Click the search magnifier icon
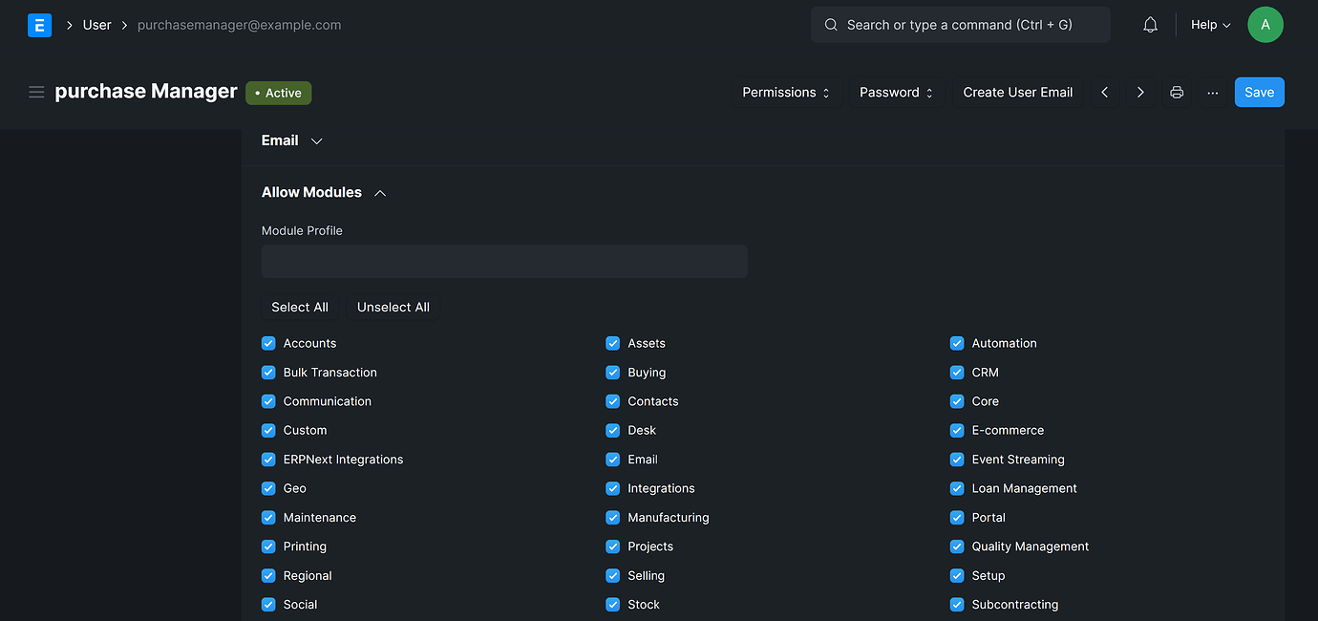The width and height of the screenshot is (1318, 621). [830, 25]
